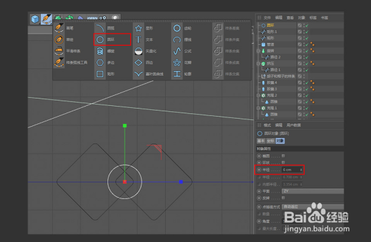Open the 点插值方式 interpolation dropdown
The width and height of the screenshot is (371, 242).
313,206
